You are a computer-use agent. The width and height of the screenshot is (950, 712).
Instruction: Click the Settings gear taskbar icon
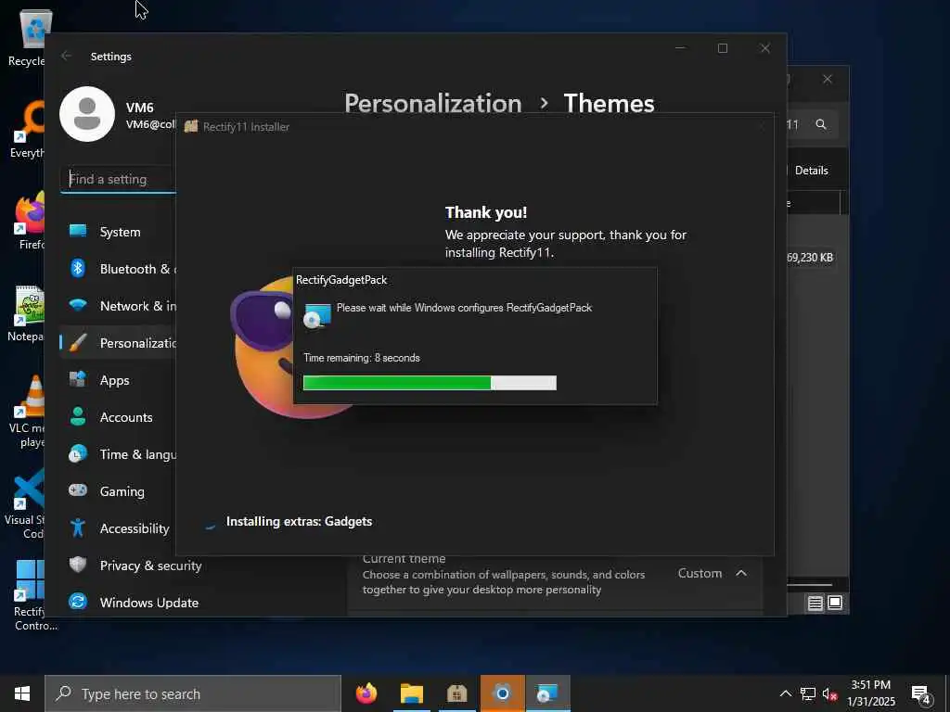pyautogui.click(x=502, y=693)
